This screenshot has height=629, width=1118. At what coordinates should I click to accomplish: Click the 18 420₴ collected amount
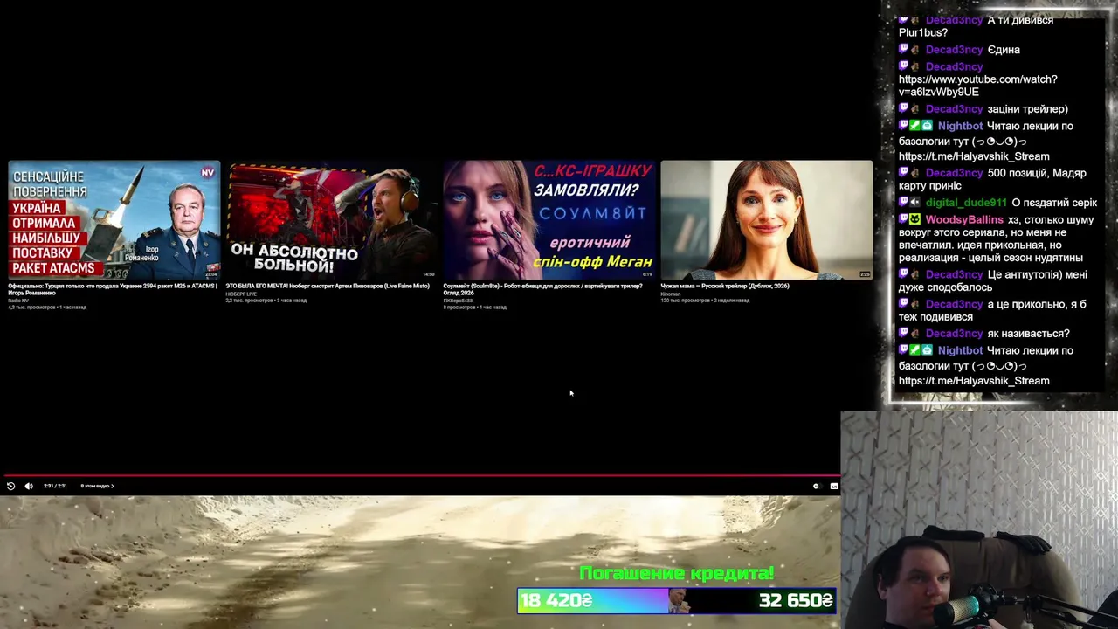coord(556,600)
